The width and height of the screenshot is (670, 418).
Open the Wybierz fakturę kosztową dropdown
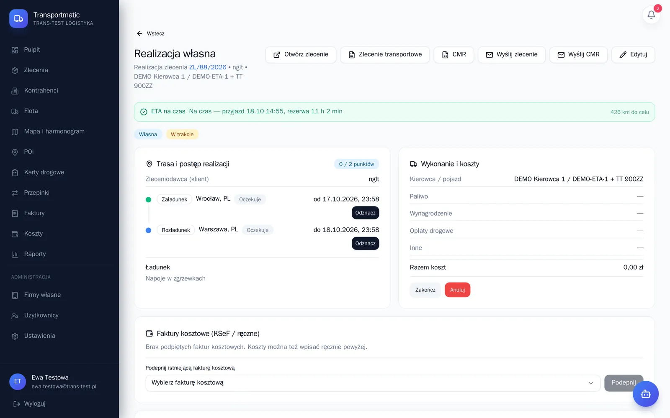(x=373, y=383)
